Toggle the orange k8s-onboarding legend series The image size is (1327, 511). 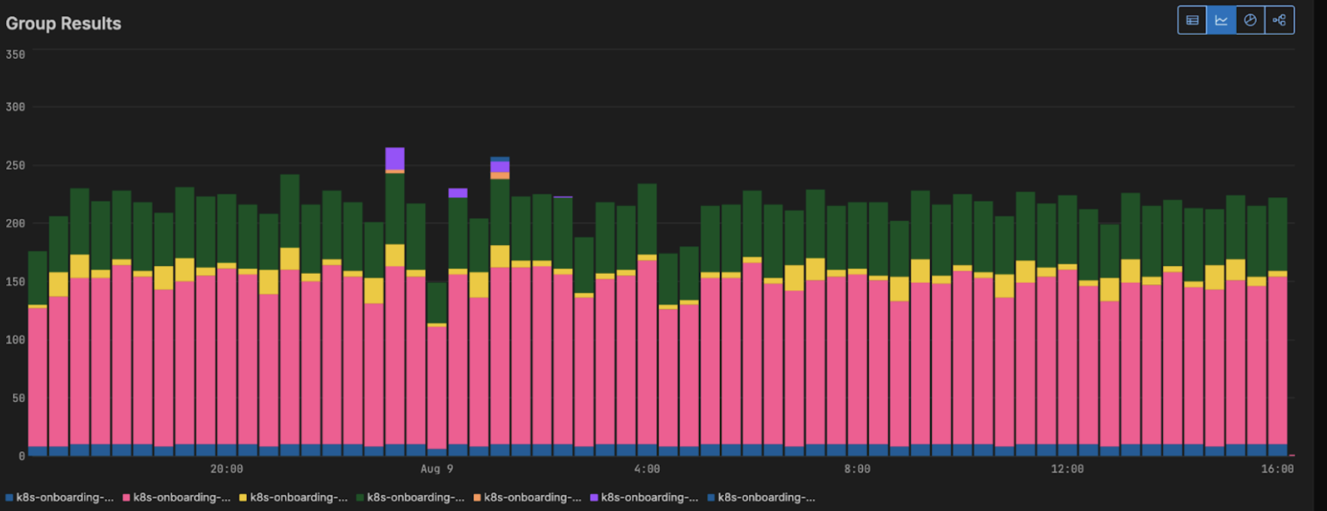pyautogui.click(x=527, y=498)
